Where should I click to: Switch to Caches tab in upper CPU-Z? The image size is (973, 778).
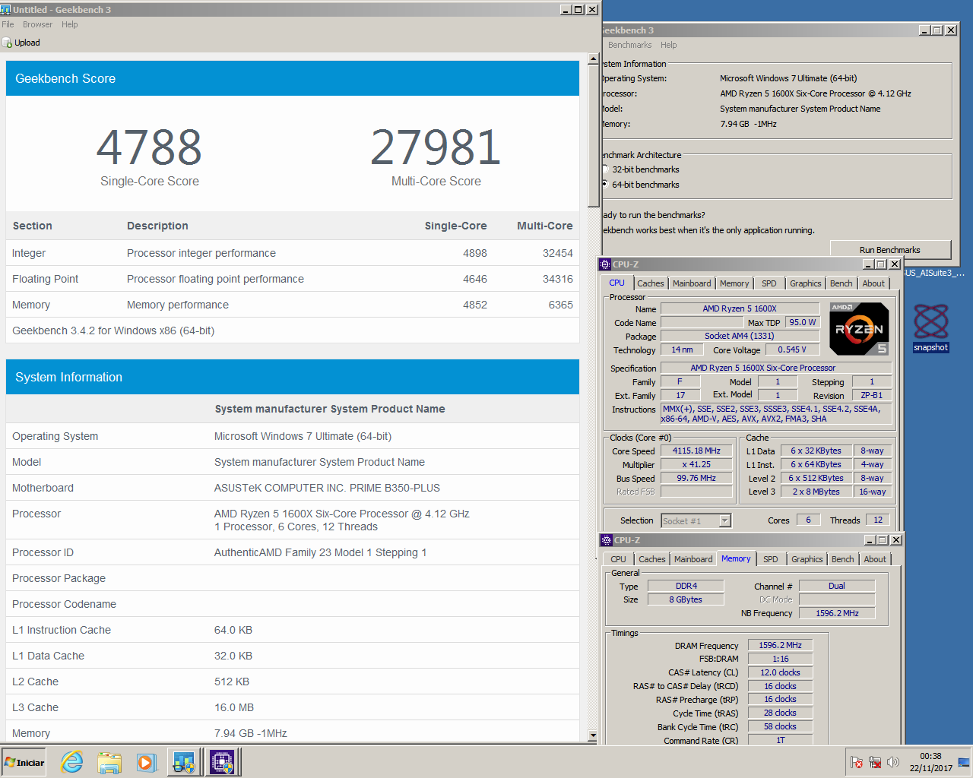click(650, 283)
